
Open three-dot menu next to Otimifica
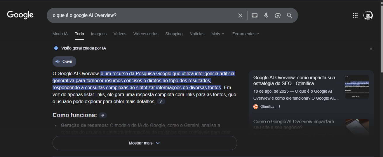pyautogui.click(x=279, y=107)
